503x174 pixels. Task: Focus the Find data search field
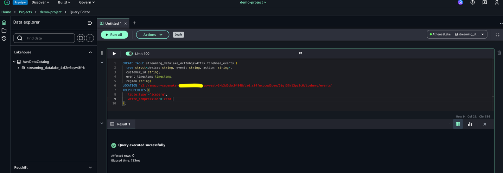44,38
